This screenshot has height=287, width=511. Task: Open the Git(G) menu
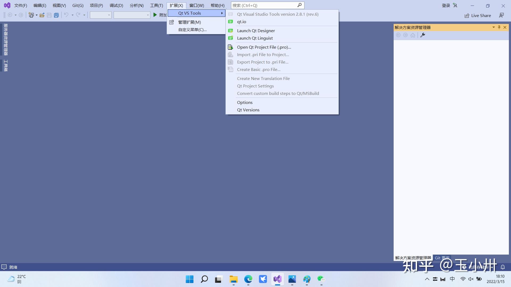coord(78,5)
